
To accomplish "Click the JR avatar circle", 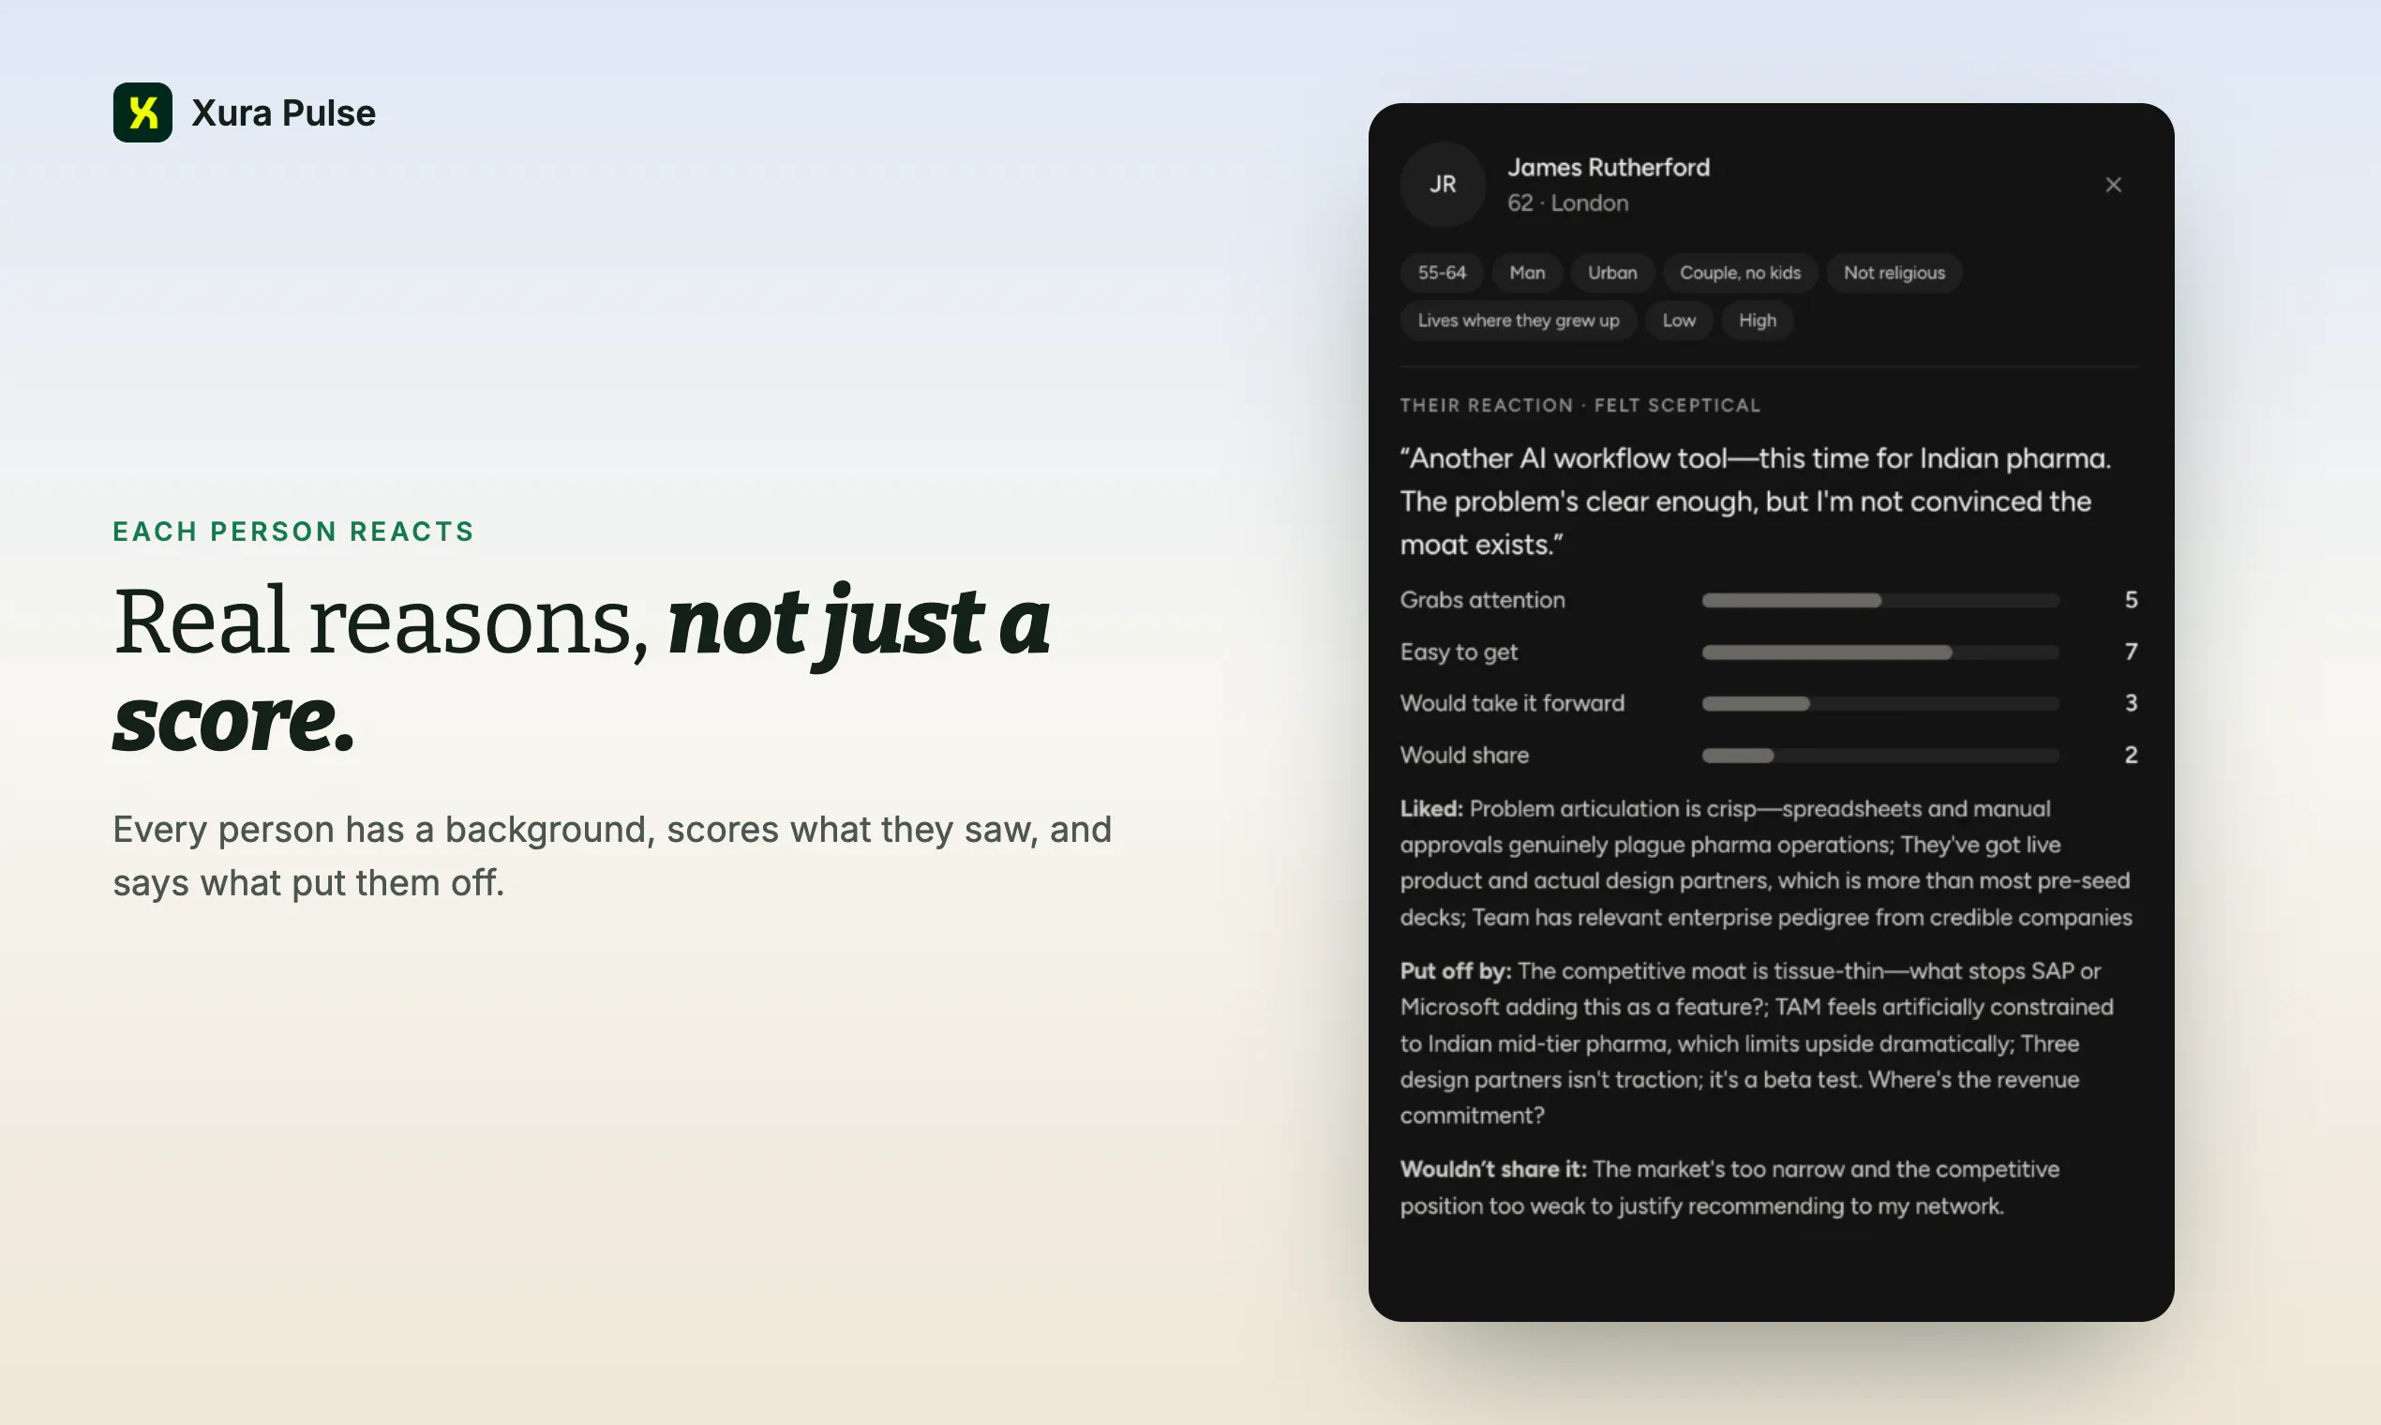I will [x=1443, y=185].
